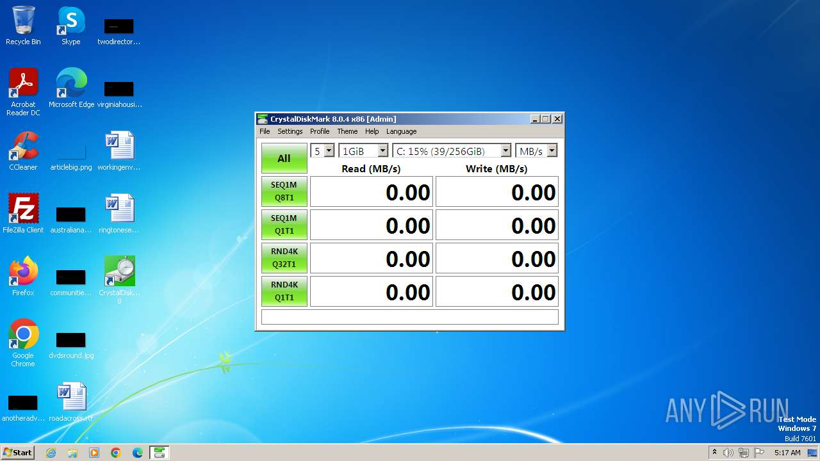Launch Skype from the desktop
The image size is (820, 461).
pos(70,26)
